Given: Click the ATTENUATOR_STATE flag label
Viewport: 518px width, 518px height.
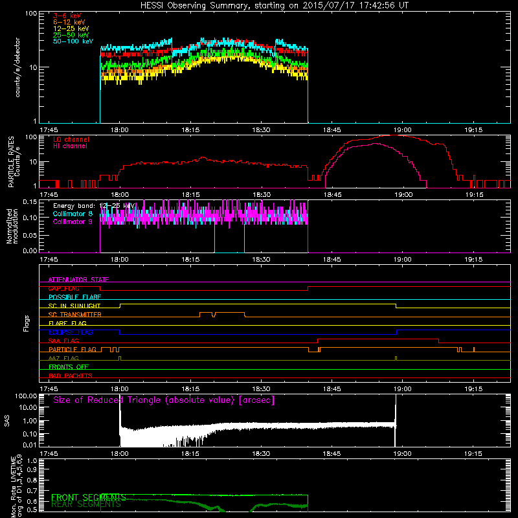Looking at the screenshot, I should pyautogui.click(x=78, y=280).
